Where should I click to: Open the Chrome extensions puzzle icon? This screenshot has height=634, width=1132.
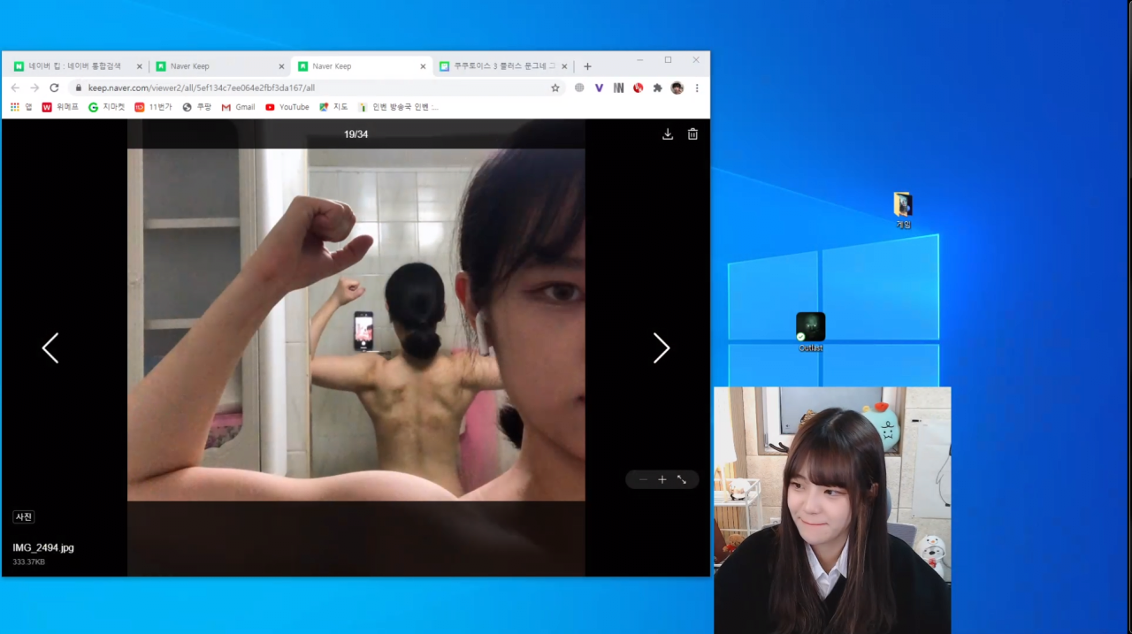click(x=657, y=88)
